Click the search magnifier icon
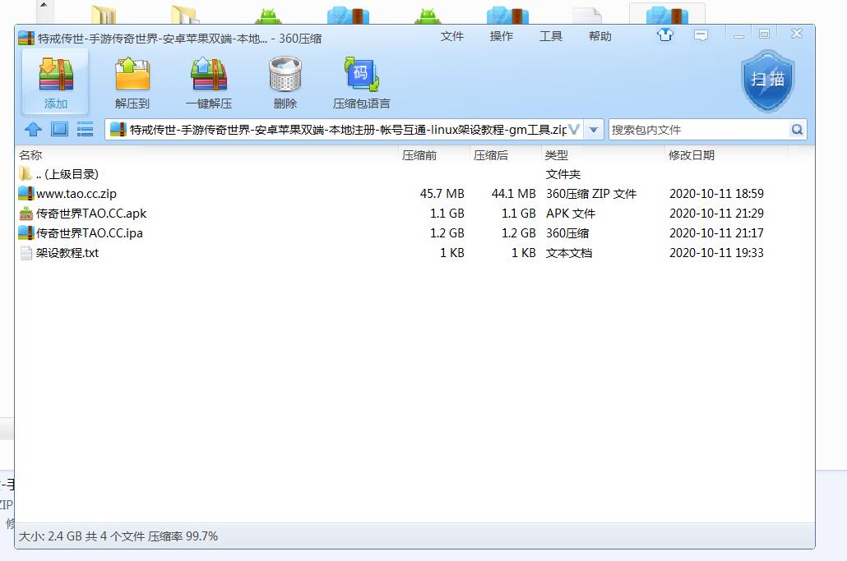Viewport: 847px width, 561px height. pos(796,130)
